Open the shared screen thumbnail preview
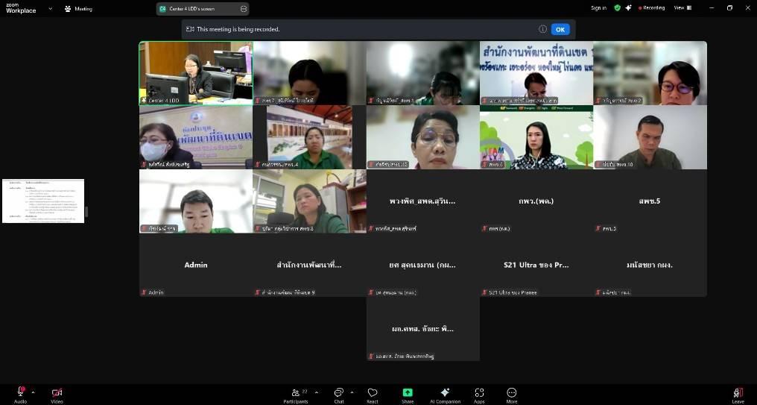Screen dimensions: 757x405 (x=43, y=201)
